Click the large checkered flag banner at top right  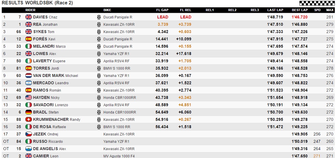317,3
